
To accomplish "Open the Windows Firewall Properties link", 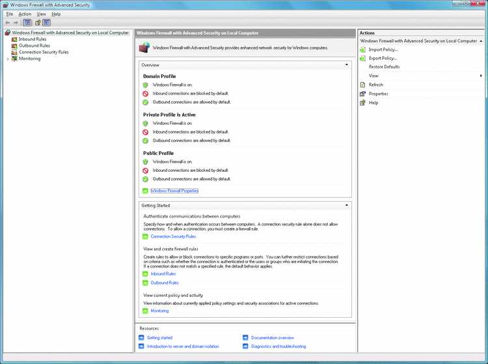I will pos(174,191).
